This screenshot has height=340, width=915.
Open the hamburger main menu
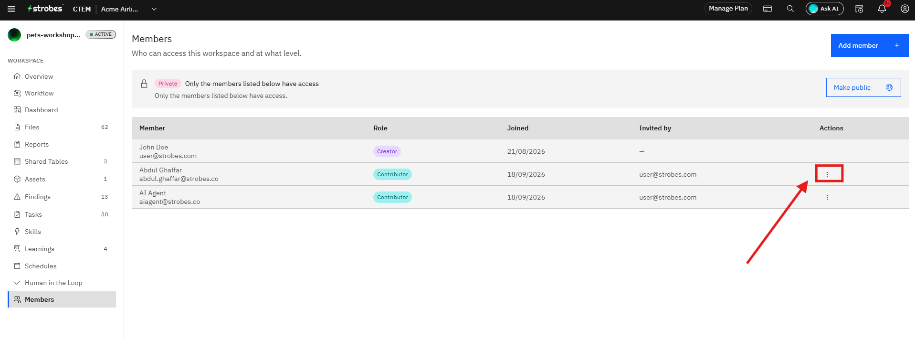point(11,9)
